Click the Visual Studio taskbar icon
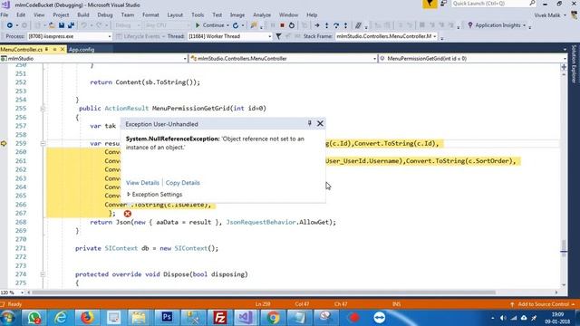580x326 pixels. coord(245,318)
